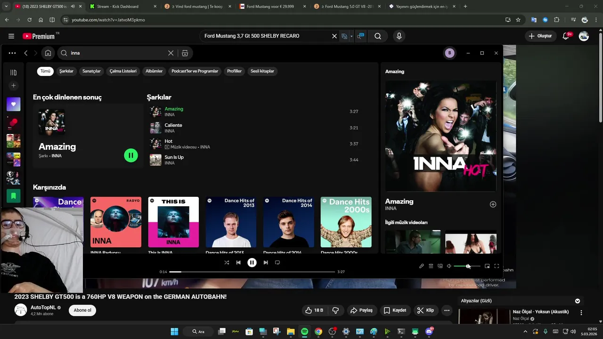Pause playback in Spotify bottom bar

tap(252, 263)
